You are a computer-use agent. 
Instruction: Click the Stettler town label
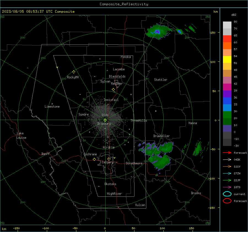pos(161,80)
